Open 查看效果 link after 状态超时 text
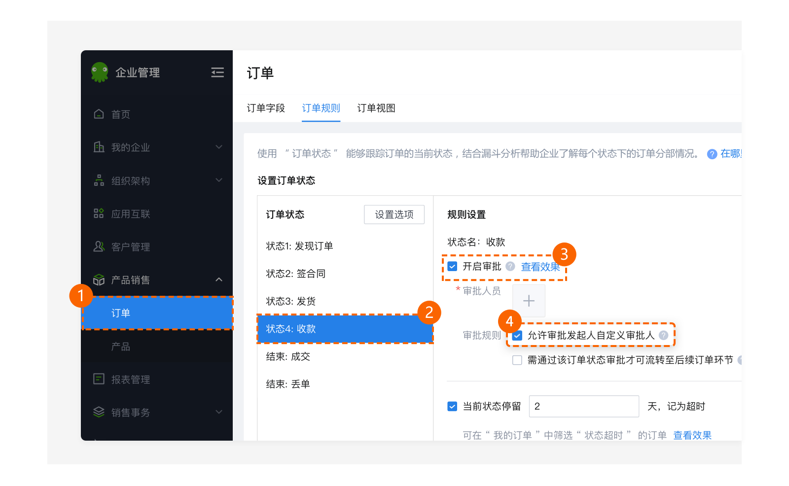 (x=692, y=435)
